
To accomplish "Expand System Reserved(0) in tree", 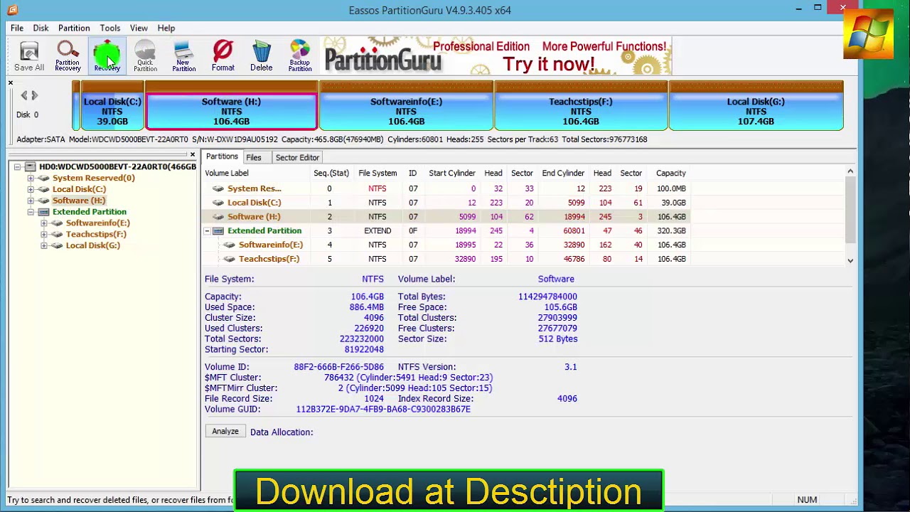I will [31, 178].
